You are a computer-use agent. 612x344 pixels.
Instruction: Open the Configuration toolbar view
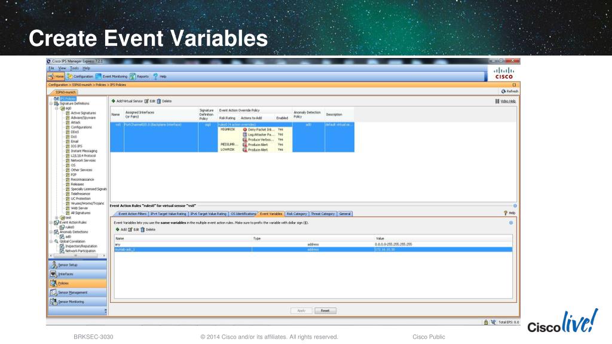pyautogui.click(x=80, y=76)
